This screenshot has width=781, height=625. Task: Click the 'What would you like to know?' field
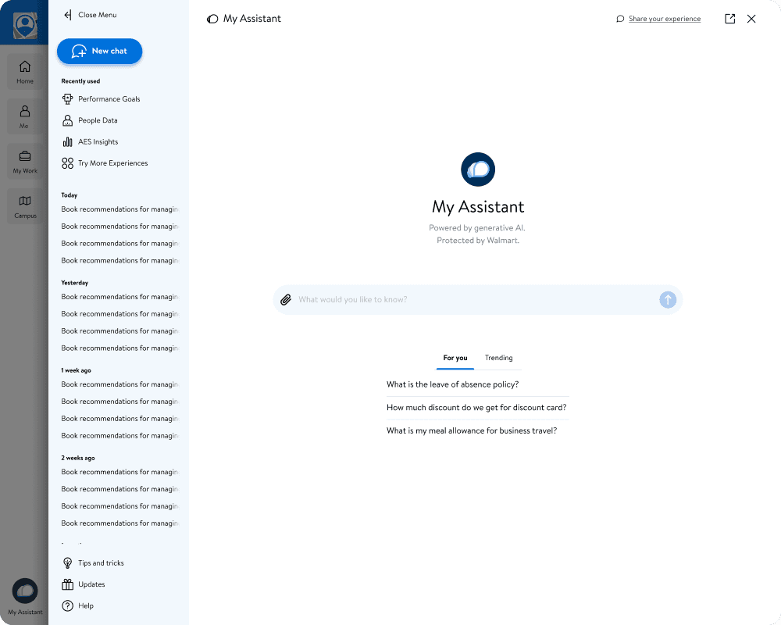click(x=478, y=299)
